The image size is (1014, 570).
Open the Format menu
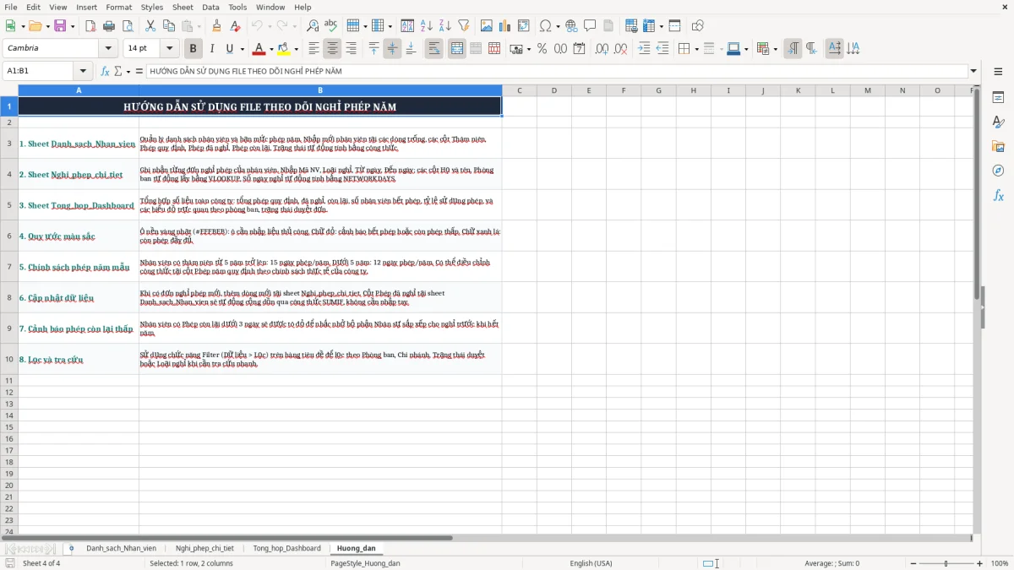[118, 7]
